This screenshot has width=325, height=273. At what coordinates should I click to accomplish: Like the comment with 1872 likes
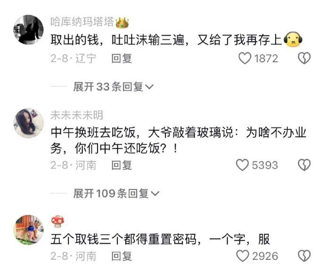click(x=245, y=58)
